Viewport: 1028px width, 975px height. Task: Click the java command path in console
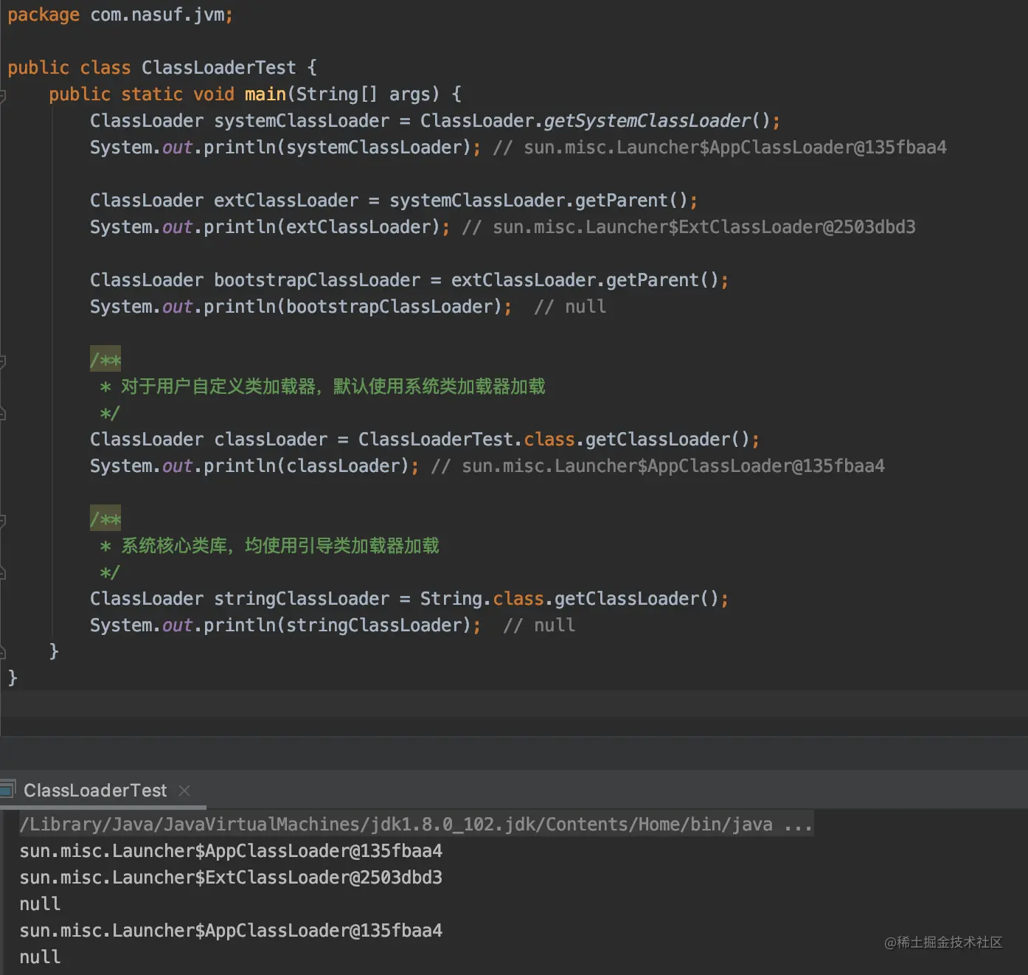pyautogui.click(x=396, y=825)
